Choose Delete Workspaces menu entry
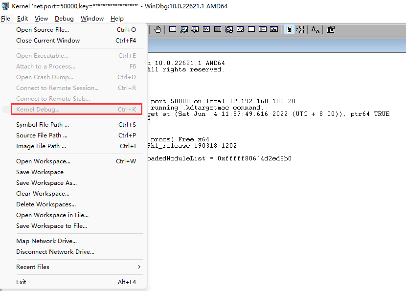 click(74, 204)
